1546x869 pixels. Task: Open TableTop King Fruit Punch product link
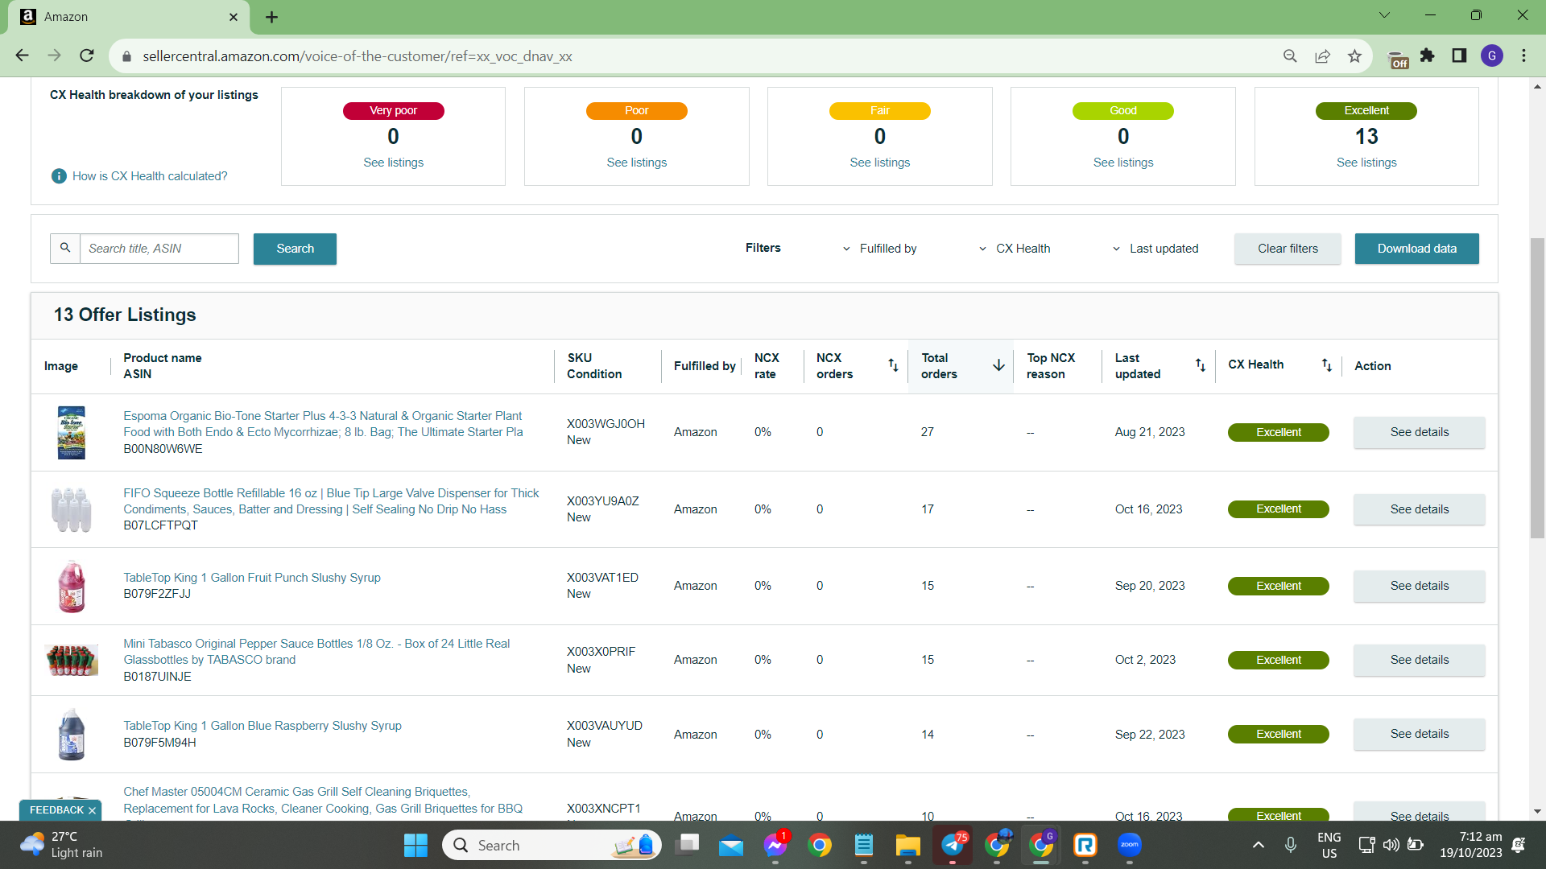pos(252,578)
